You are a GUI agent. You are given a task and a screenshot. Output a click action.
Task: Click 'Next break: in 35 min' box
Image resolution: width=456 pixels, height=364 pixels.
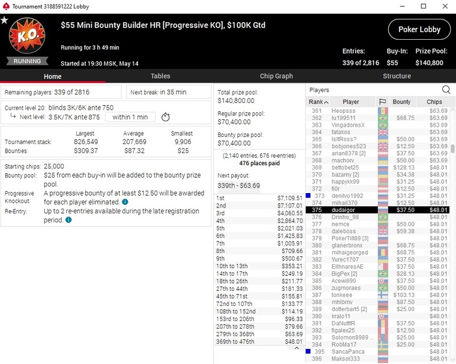click(x=169, y=92)
